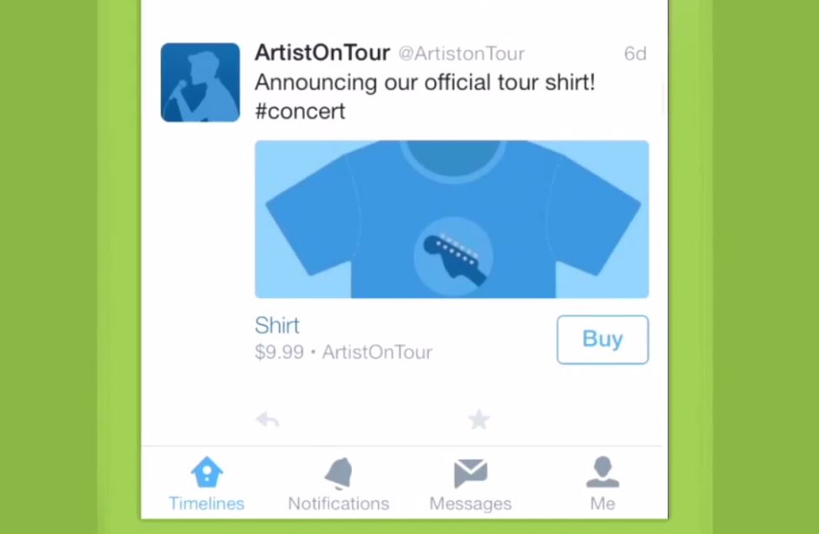819x534 pixels.
Task: Open the Notifications bell icon
Action: point(339,473)
